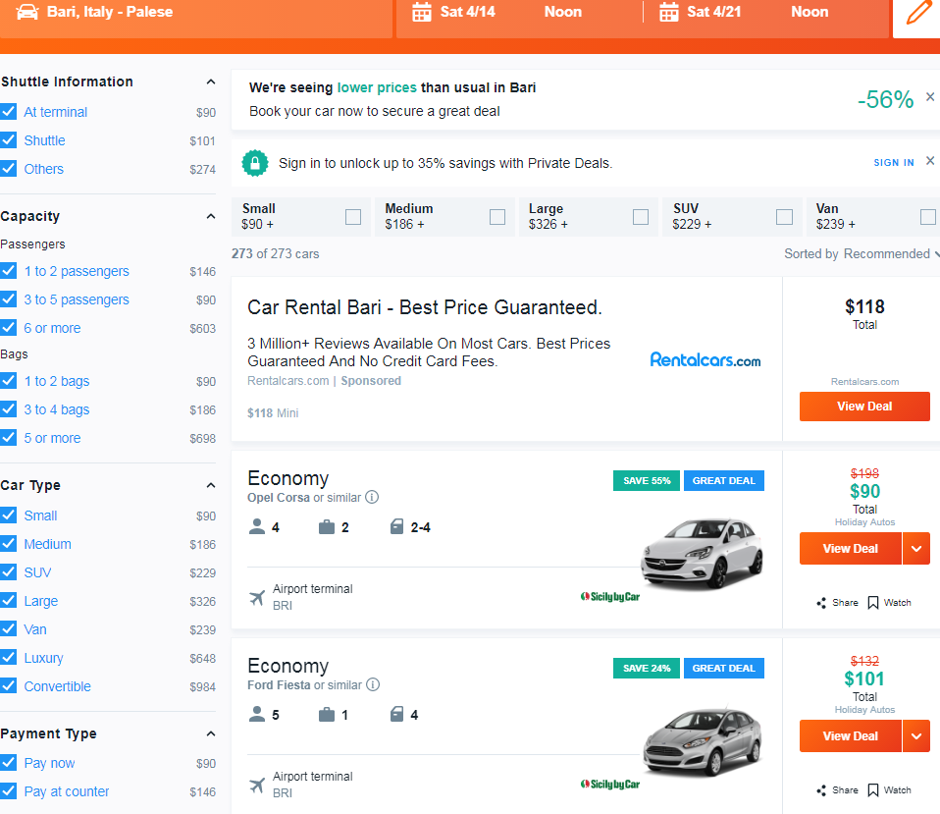Click the info icon next to Ford Fiesta

373,685
